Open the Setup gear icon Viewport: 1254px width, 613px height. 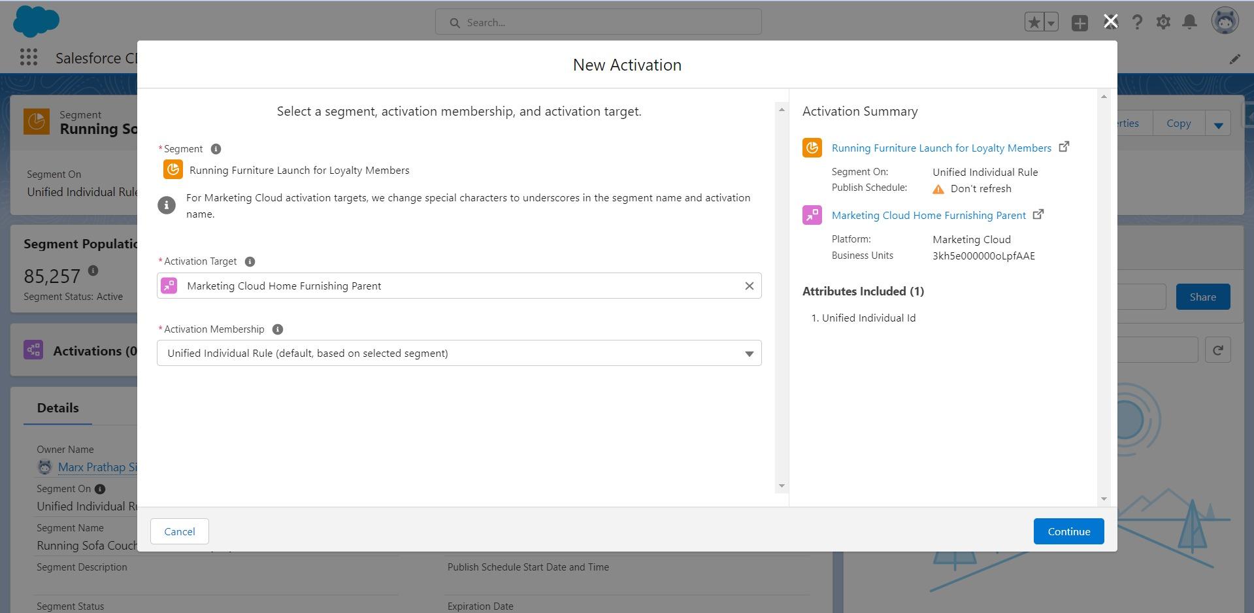tap(1163, 22)
